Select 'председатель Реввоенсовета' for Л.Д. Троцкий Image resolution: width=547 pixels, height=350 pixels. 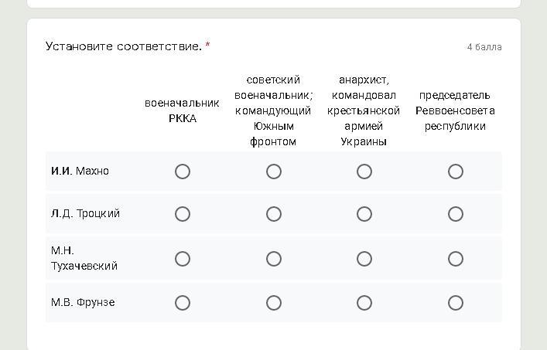(x=456, y=214)
